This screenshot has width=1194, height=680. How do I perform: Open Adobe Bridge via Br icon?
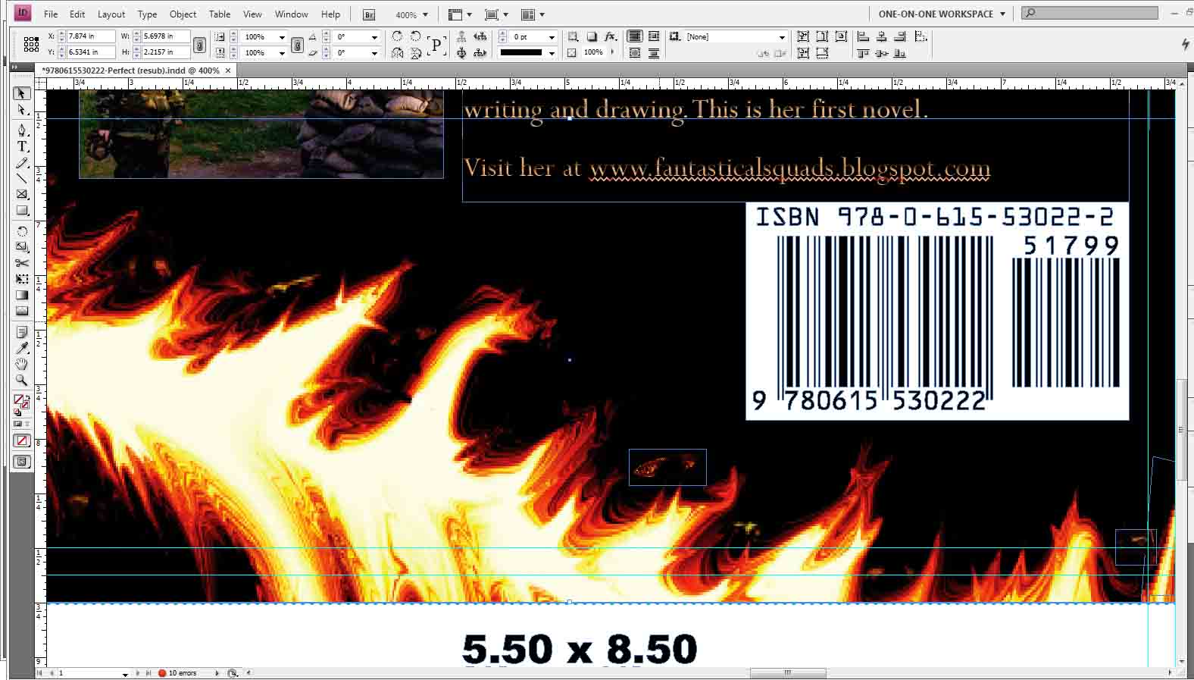[369, 14]
